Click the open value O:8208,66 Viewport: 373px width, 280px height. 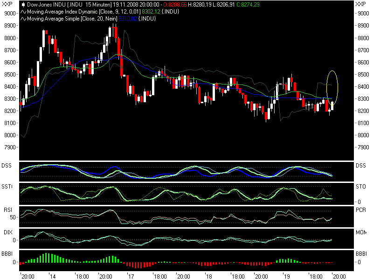(175, 5)
